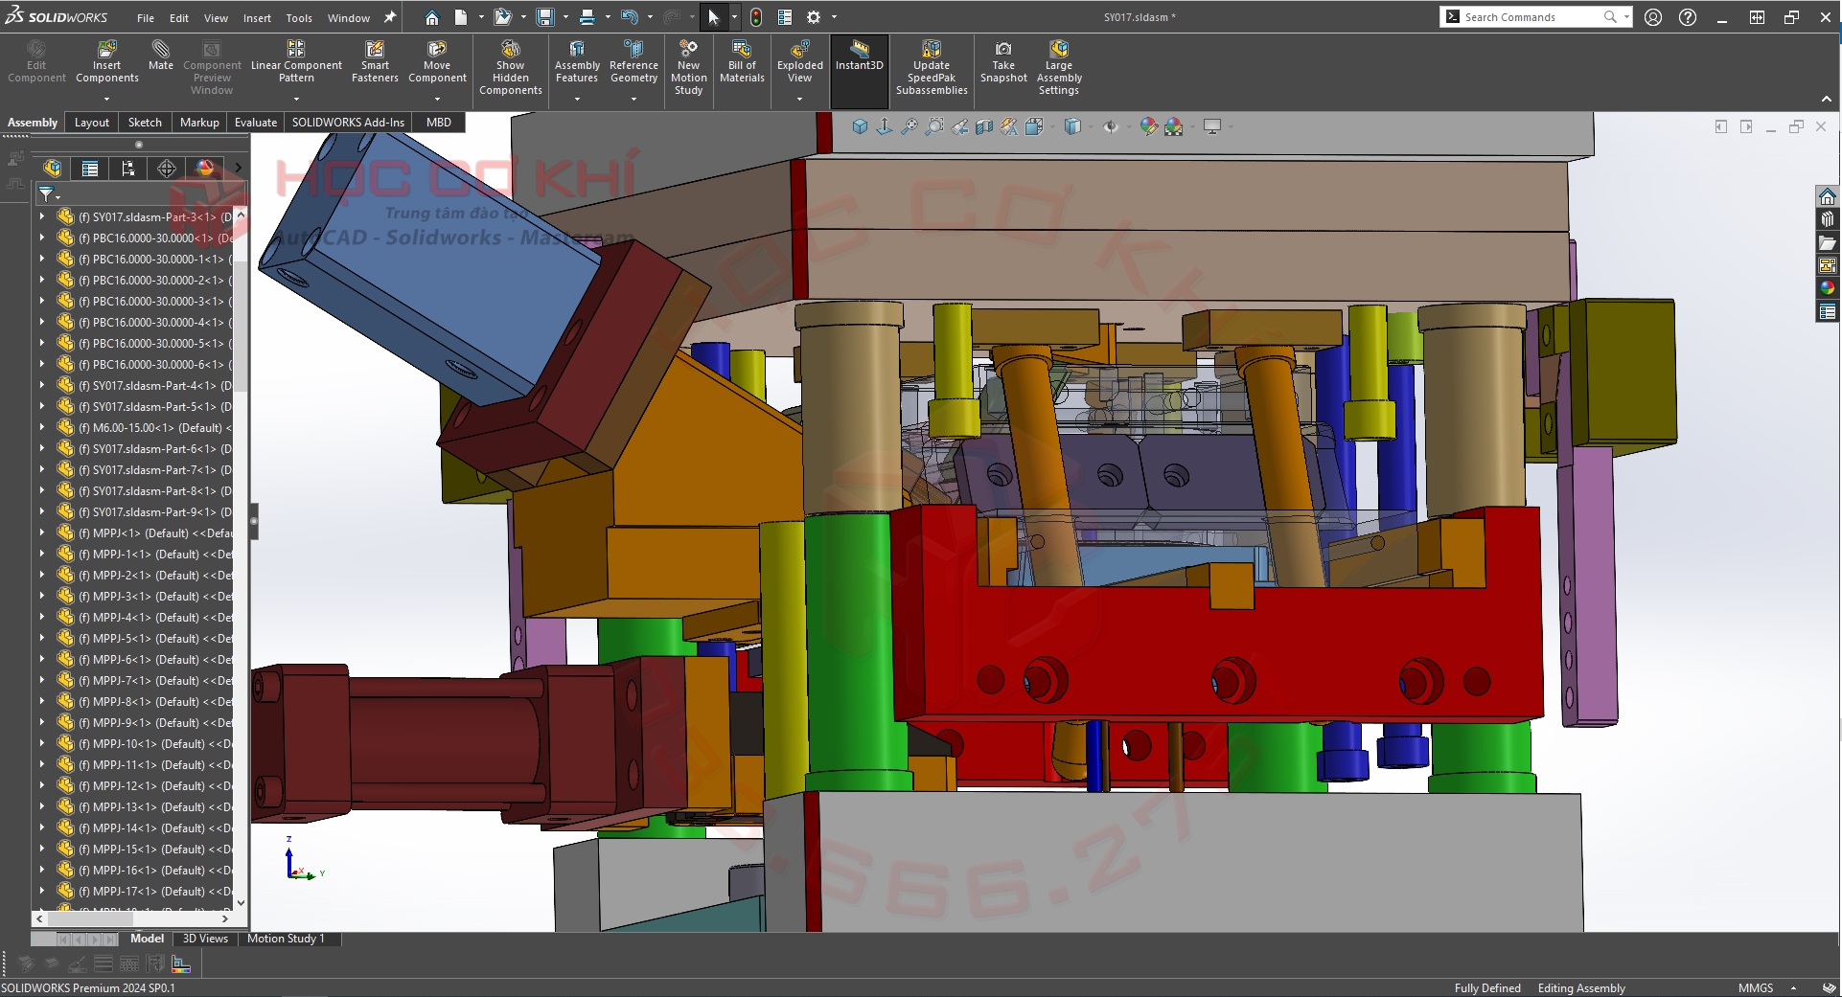The height and width of the screenshot is (997, 1842).
Task: Click the Undo icon
Action: coord(629,17)
